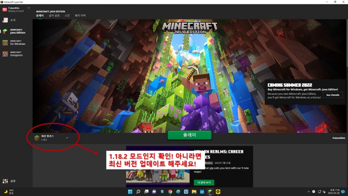Click the round X tray icon

click(314, 191)
